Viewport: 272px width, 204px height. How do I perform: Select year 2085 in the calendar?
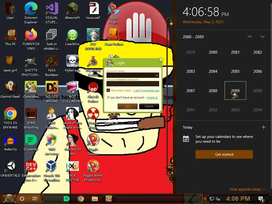point(235,71)
